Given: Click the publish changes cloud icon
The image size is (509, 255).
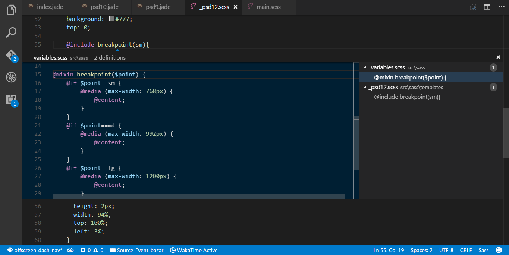Looking at the screenshot, I should [x=70, y=250].
